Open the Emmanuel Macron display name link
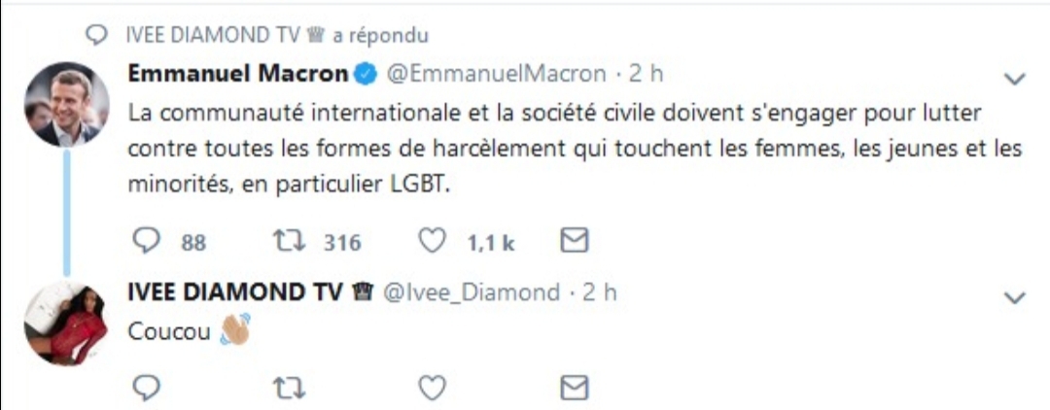 pos(238,74)
